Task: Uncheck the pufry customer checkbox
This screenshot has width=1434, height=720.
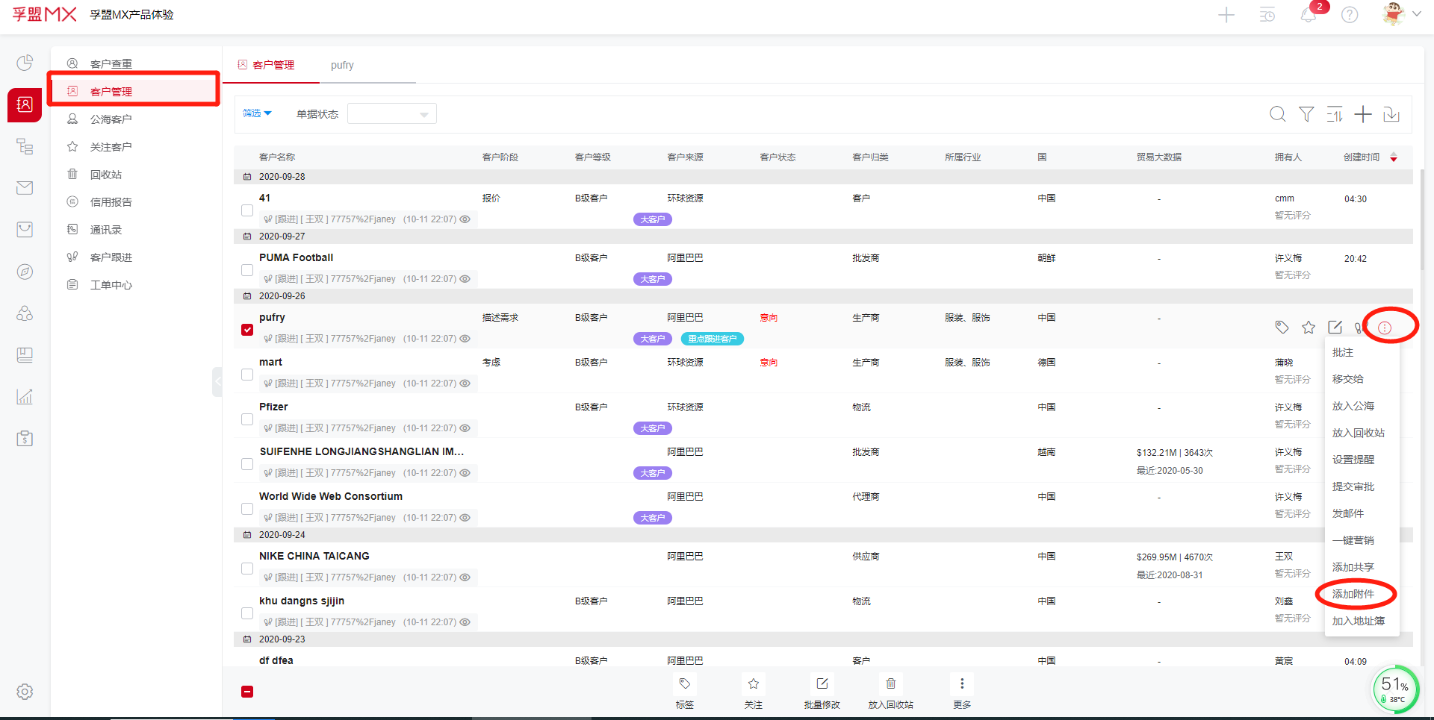Action: coord(247,330)
